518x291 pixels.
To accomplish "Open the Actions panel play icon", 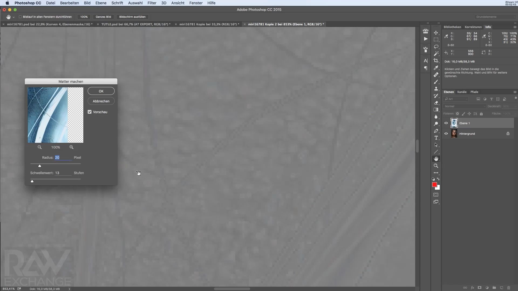I will 425,39.
